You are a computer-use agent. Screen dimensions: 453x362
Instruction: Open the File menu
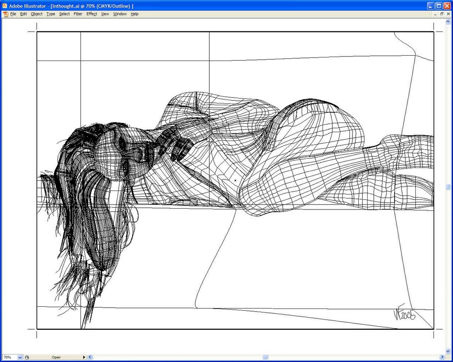pos(13,14)
